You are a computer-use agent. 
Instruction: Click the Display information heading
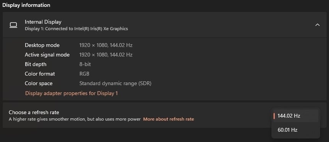click(x=26, y=5)
